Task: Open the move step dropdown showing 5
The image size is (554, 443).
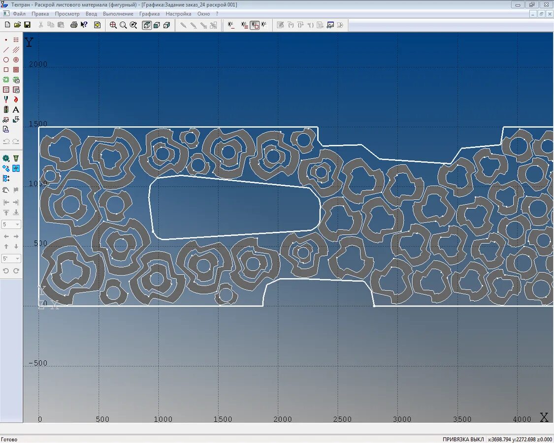Action: click(11, 224)
